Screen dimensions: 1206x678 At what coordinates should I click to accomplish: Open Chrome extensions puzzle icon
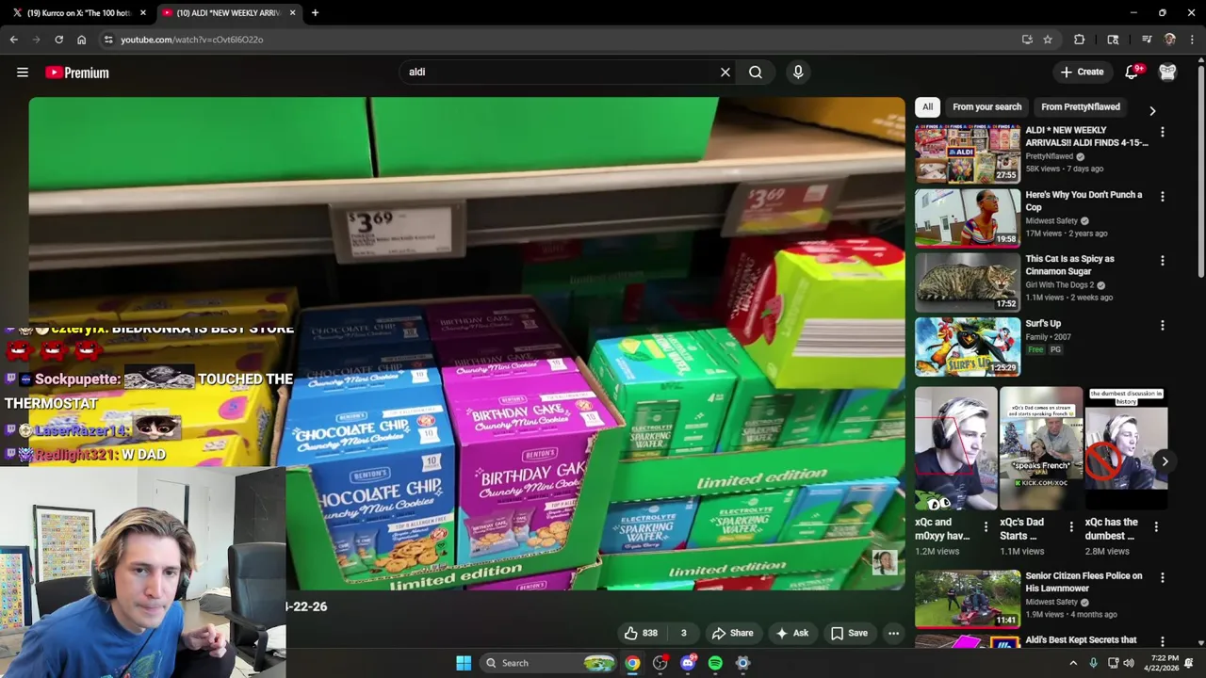pos(1080,40)
